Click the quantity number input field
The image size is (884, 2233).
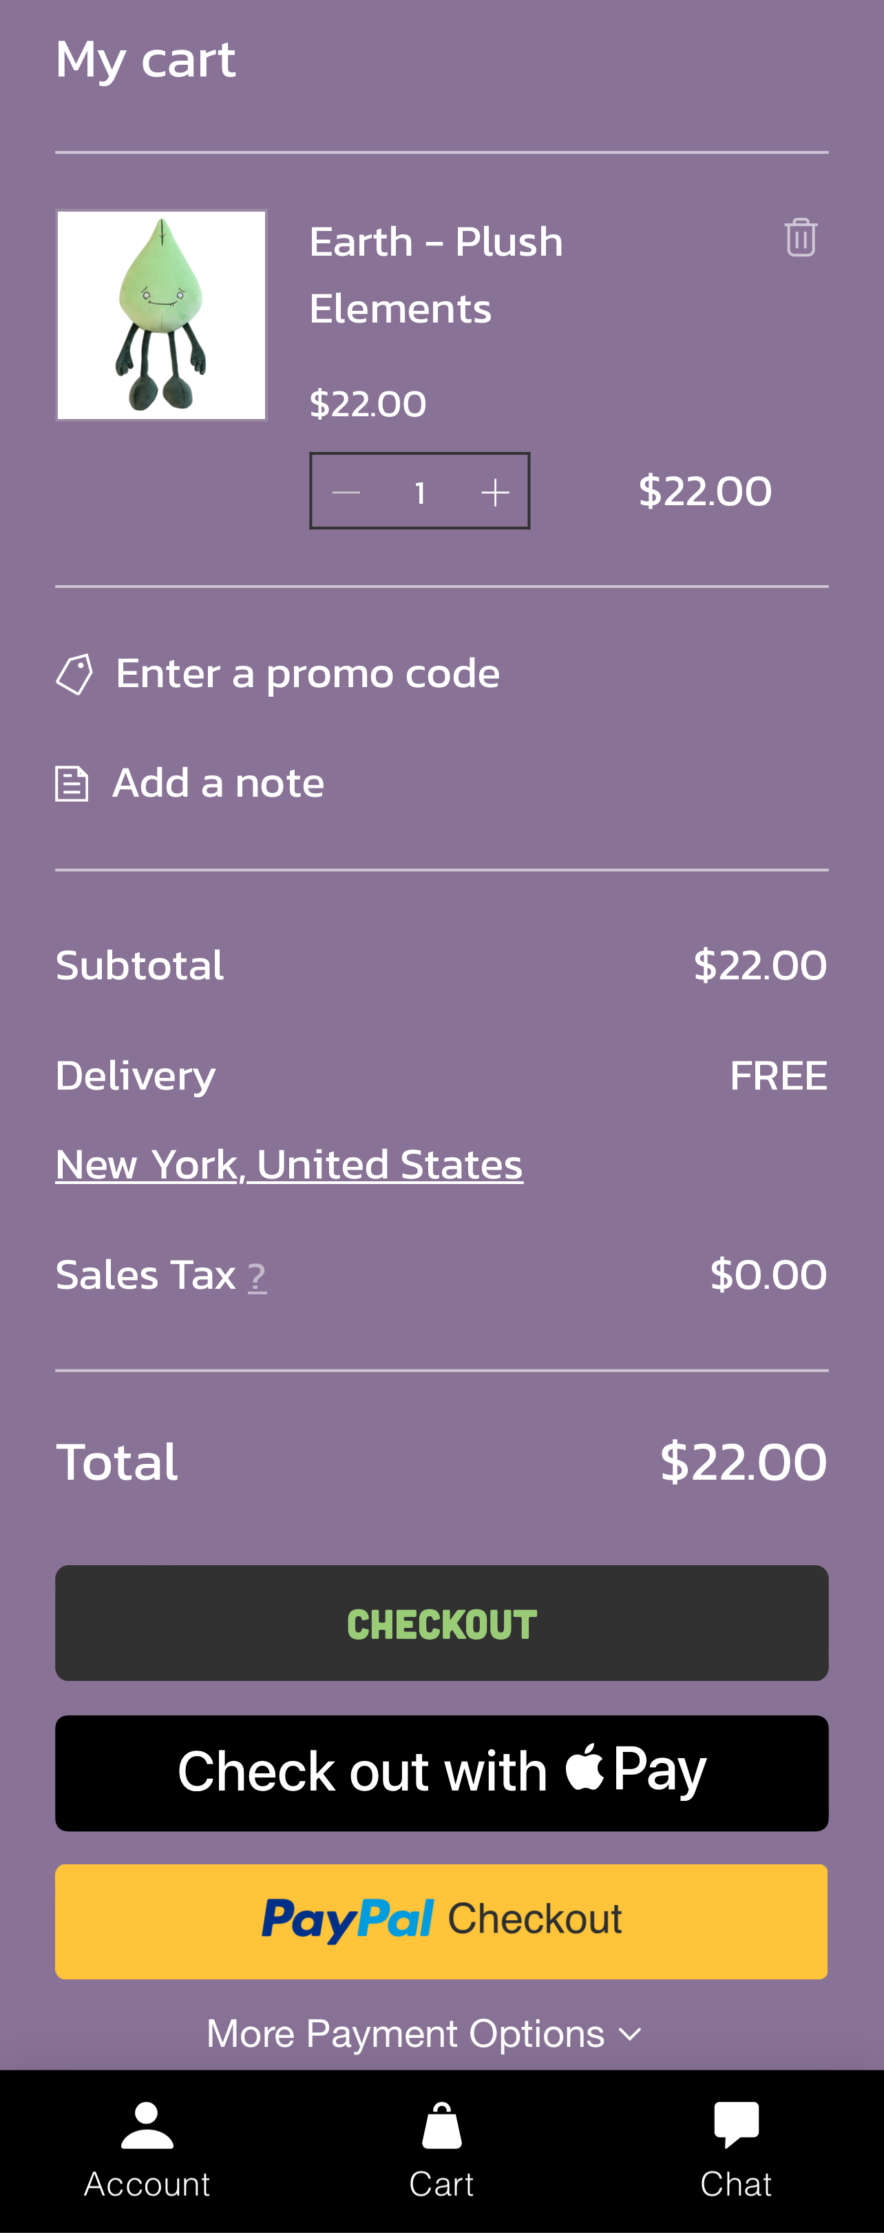[x=421, y=492]
